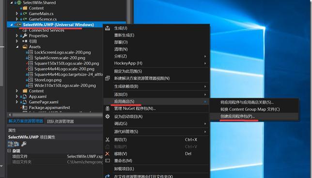This screenshot has width=312, height=178.
Task: Expand the UWP Content folder
Action: click(17, 91)
